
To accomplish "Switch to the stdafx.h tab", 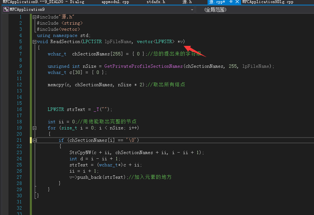I will coord(156,2).
